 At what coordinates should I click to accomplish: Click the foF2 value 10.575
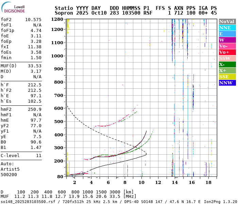(x=33, y=20)
